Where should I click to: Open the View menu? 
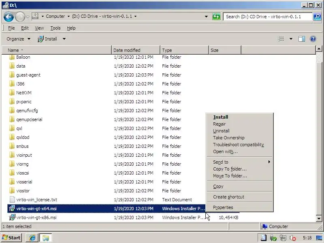point(39,28)
